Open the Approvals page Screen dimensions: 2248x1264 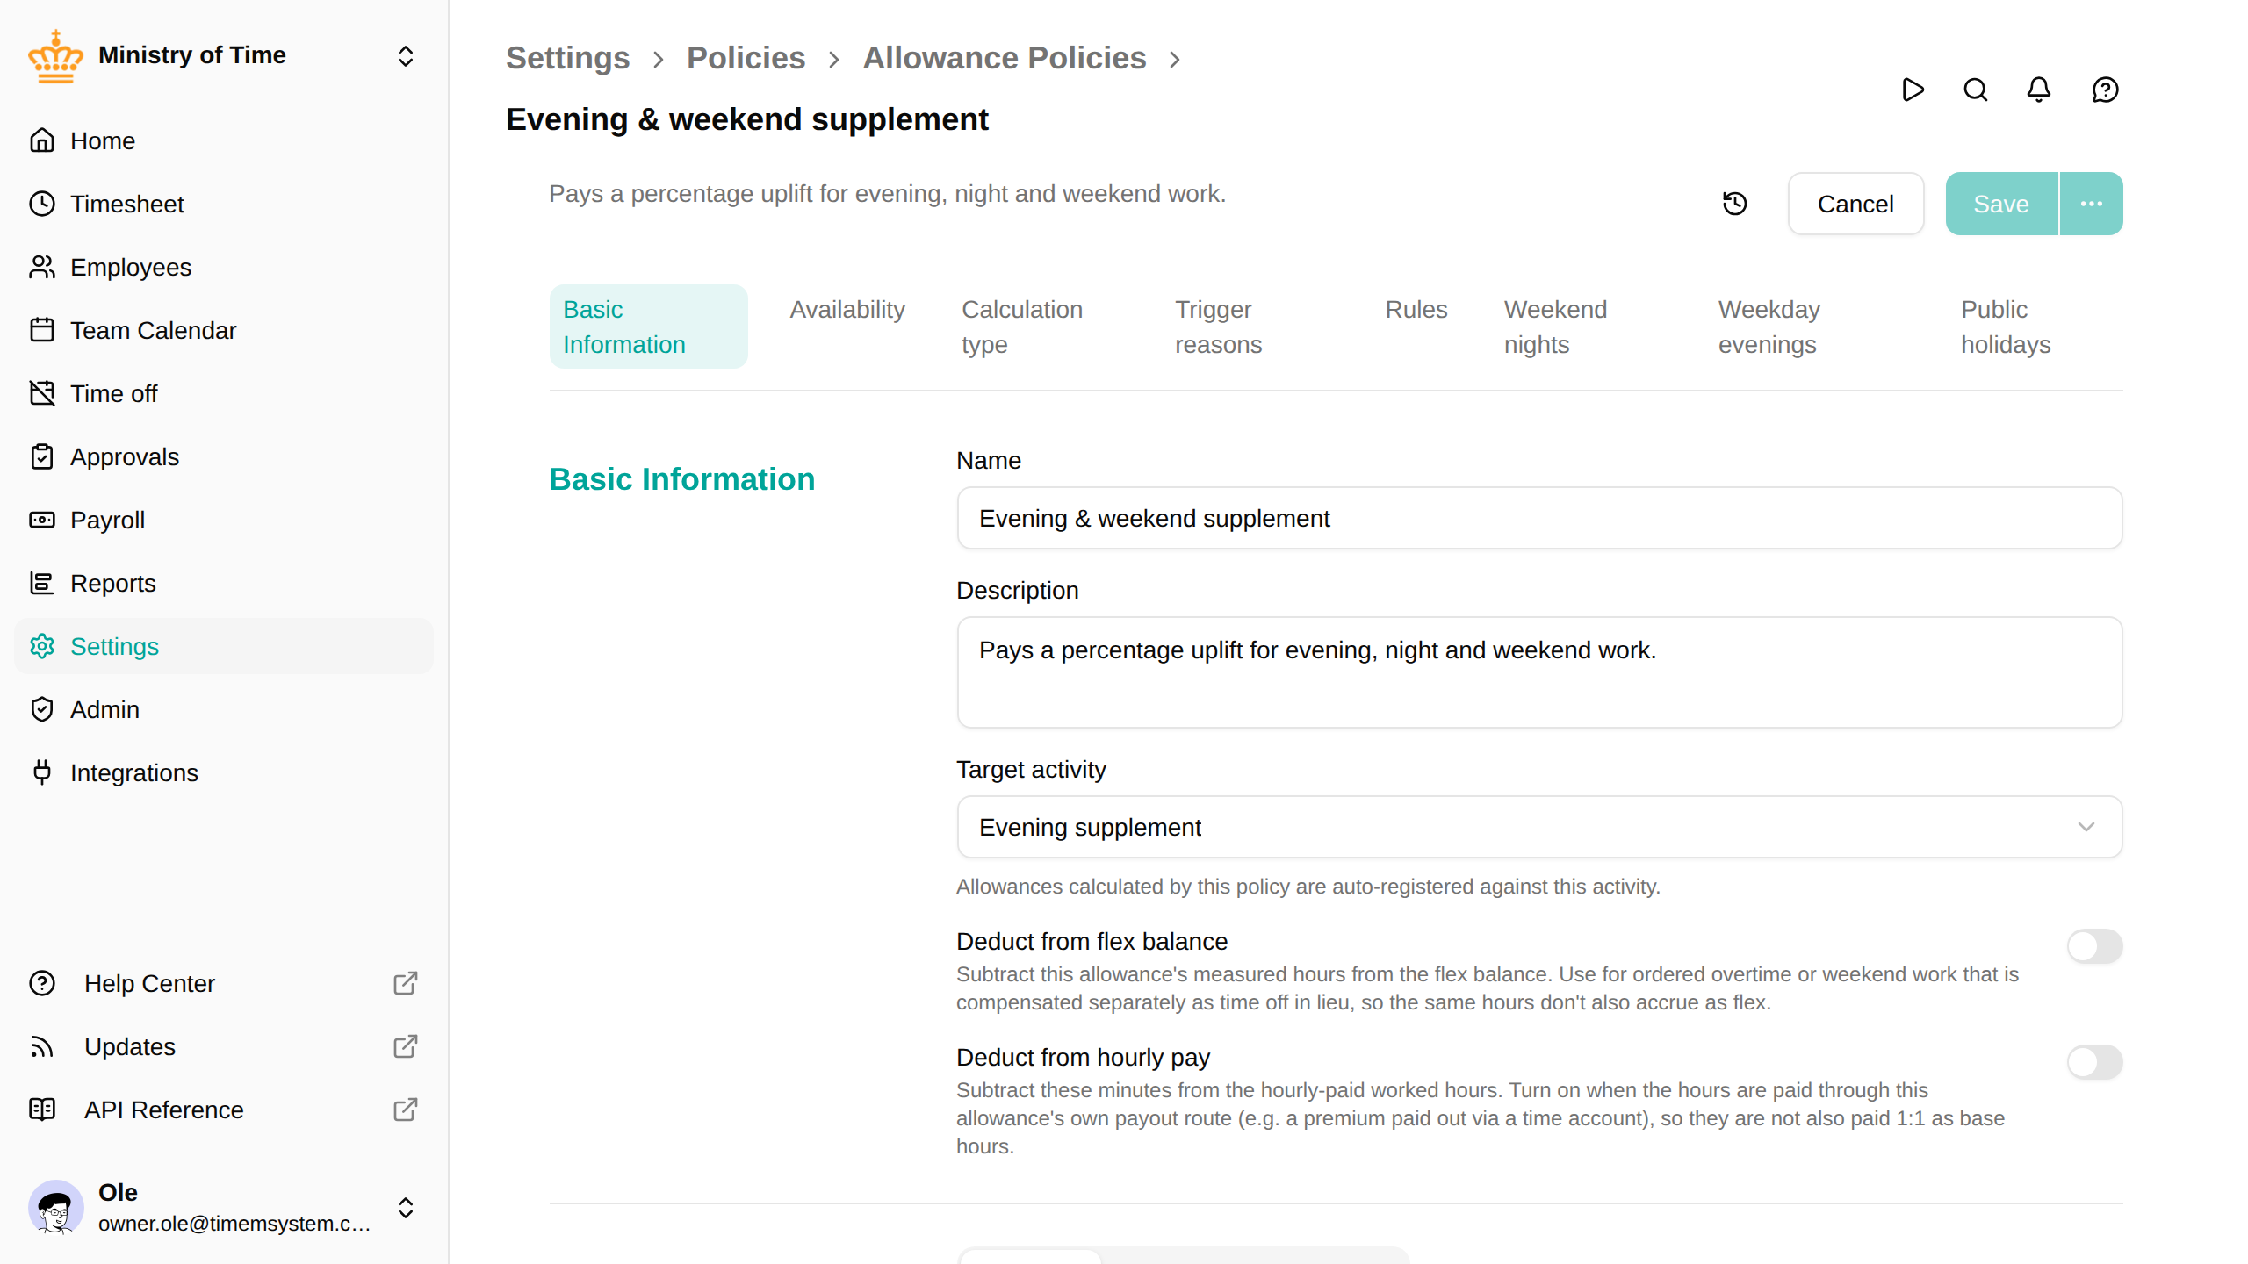tap(224, 456)
